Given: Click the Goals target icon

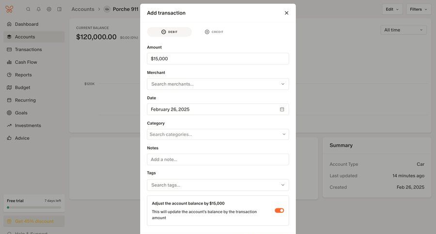Looking at the screenshot, I should (9, 113).
